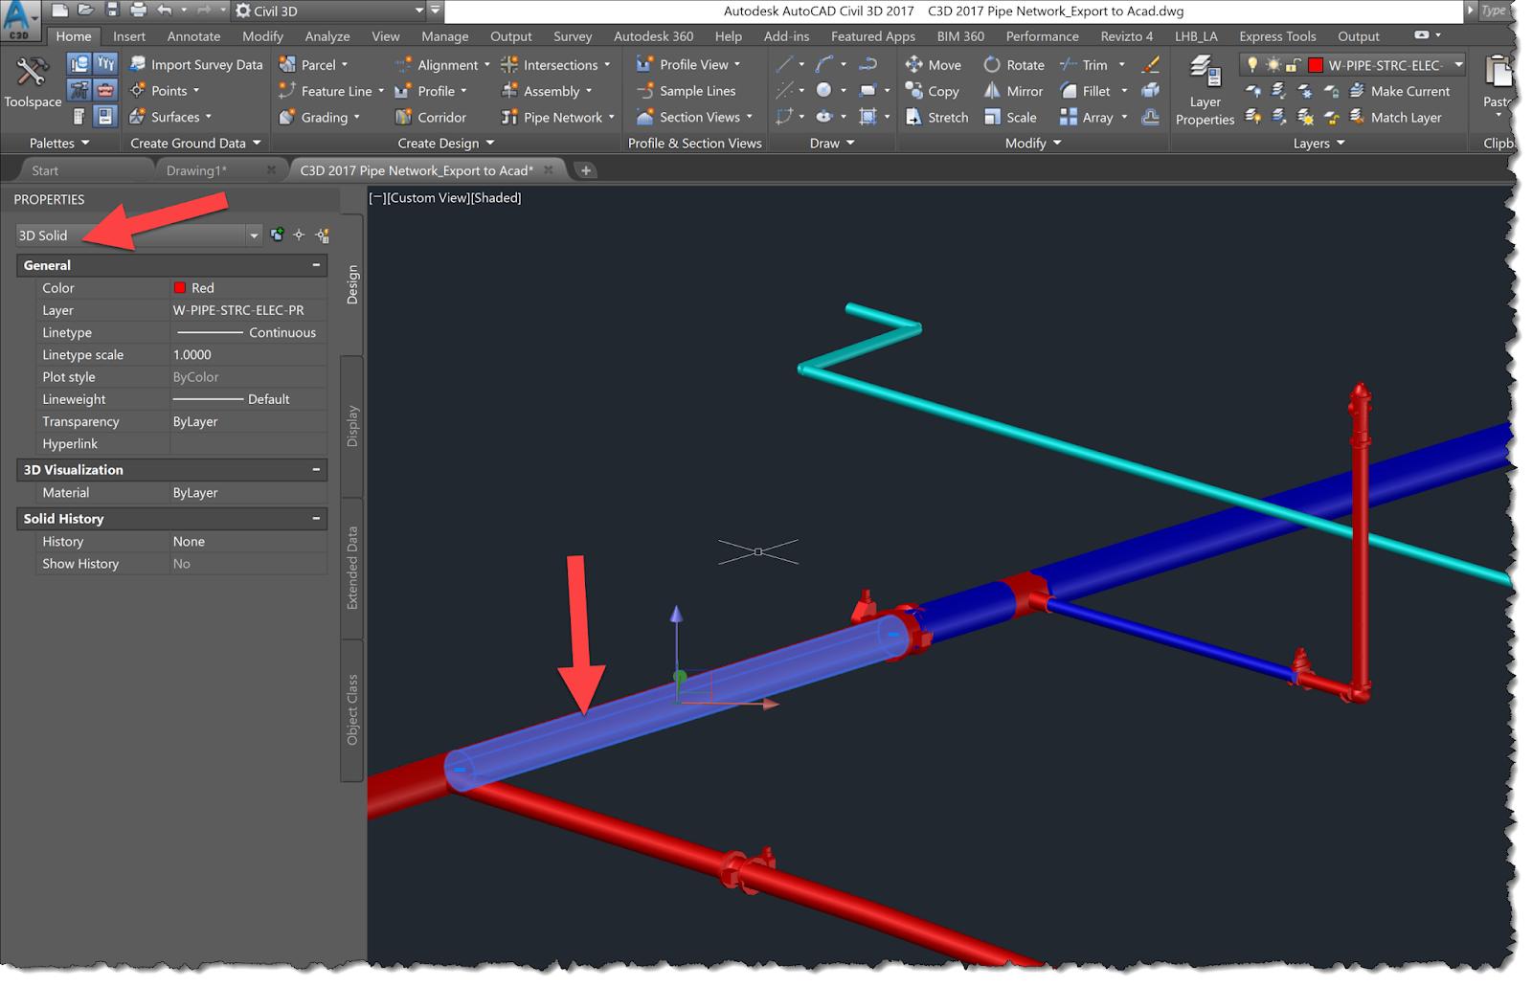Collapse the General properties section

[316, 265]
